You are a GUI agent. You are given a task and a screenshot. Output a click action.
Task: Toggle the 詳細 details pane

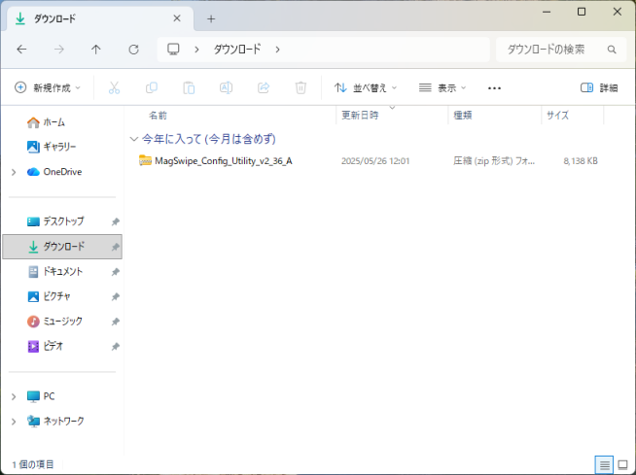(x=599, y=87)
